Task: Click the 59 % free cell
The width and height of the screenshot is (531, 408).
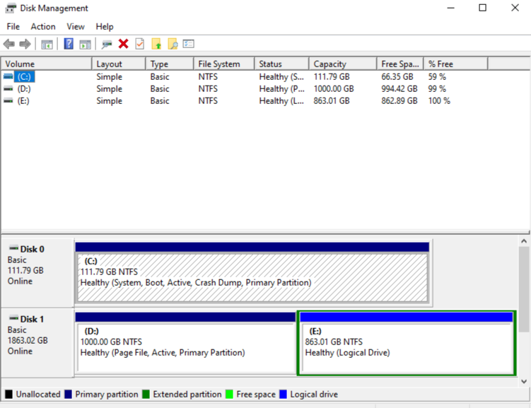Action: [437, 77]
